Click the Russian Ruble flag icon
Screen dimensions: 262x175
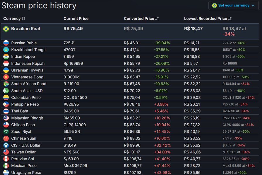pos(6,43)
